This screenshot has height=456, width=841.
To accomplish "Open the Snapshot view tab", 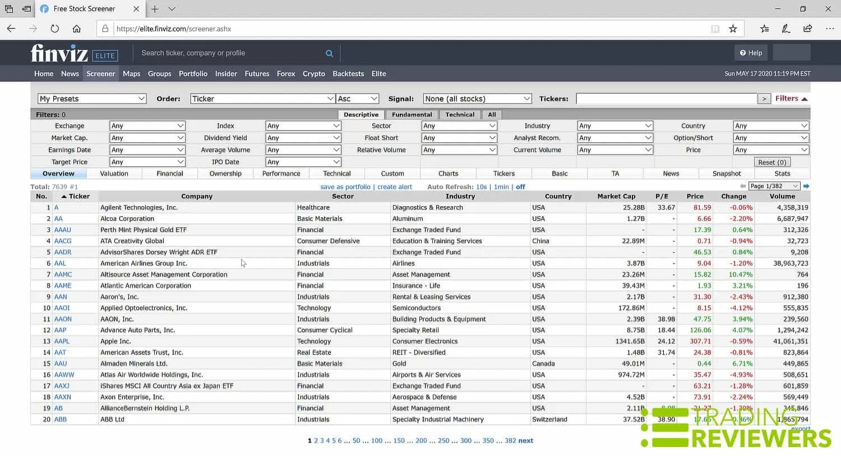I will click(727, 174).
